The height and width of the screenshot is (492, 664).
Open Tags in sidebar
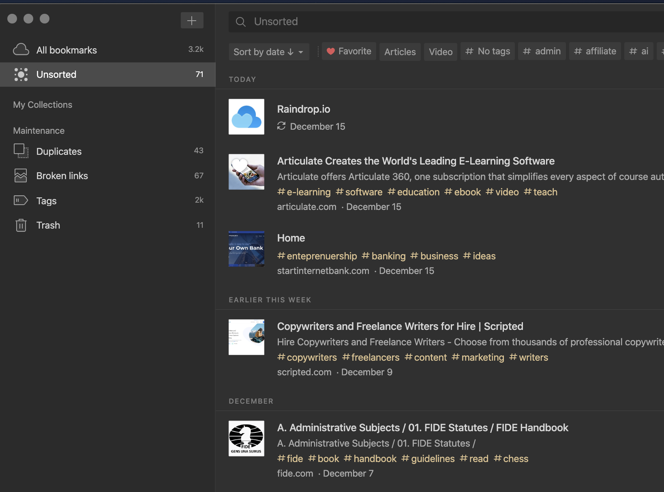pyautogui.click(x=108, y=201)
